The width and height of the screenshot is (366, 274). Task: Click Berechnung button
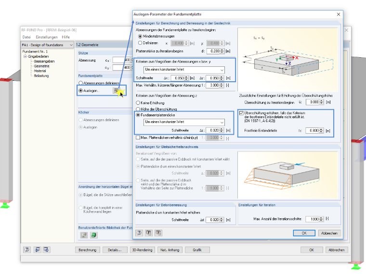(87, 250)
